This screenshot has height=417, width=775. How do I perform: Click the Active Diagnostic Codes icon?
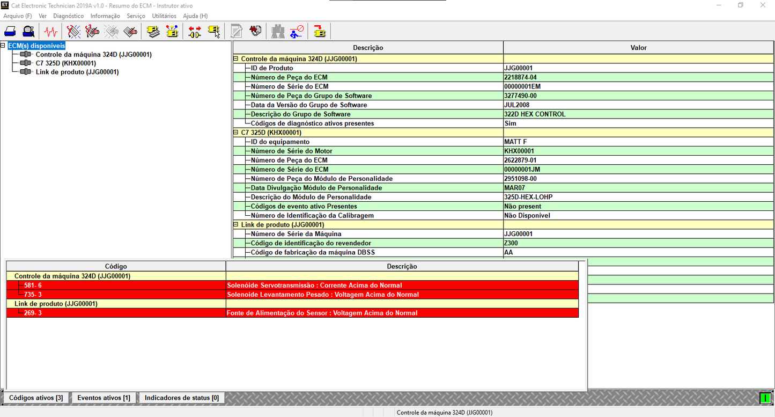73,32
